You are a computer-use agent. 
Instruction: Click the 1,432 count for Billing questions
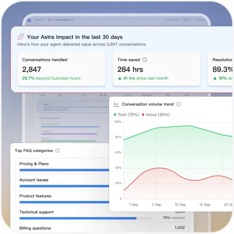tap(180, 228)
